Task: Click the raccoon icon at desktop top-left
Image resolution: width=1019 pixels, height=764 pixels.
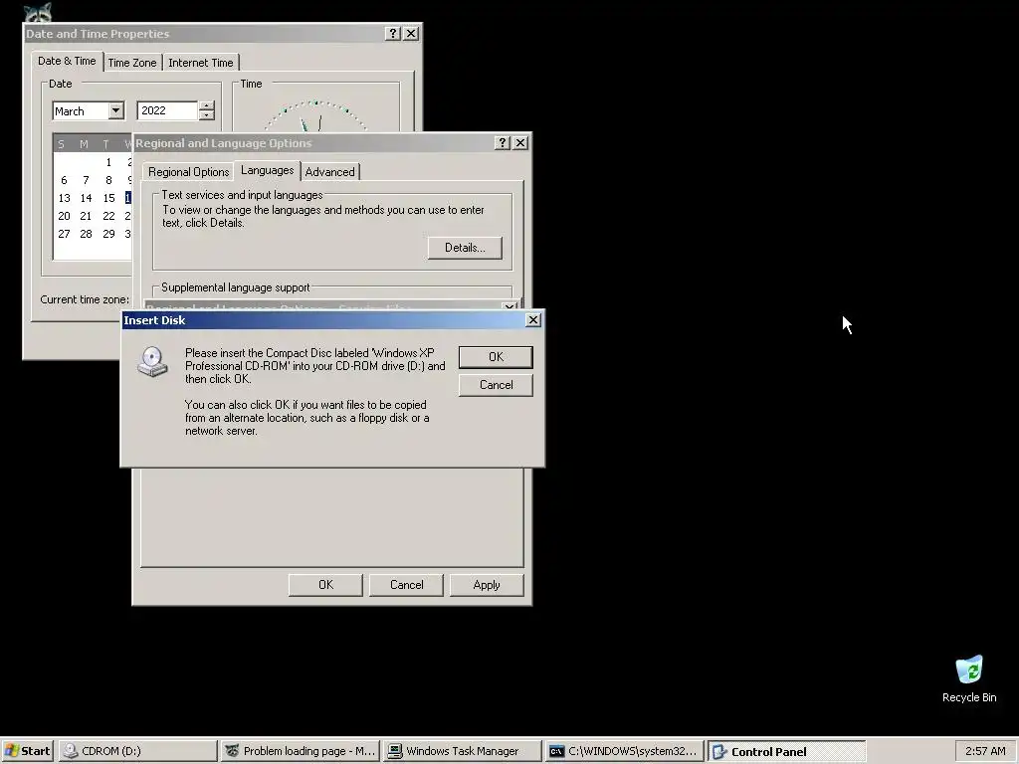Action: point(37,12)
